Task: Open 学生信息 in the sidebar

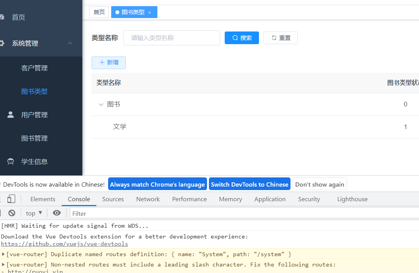Action: (x=34, y=162)
